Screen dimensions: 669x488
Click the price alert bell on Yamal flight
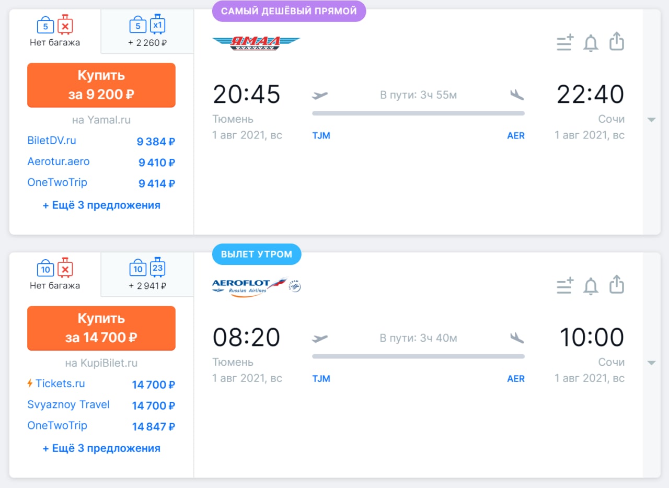point(591,43)
